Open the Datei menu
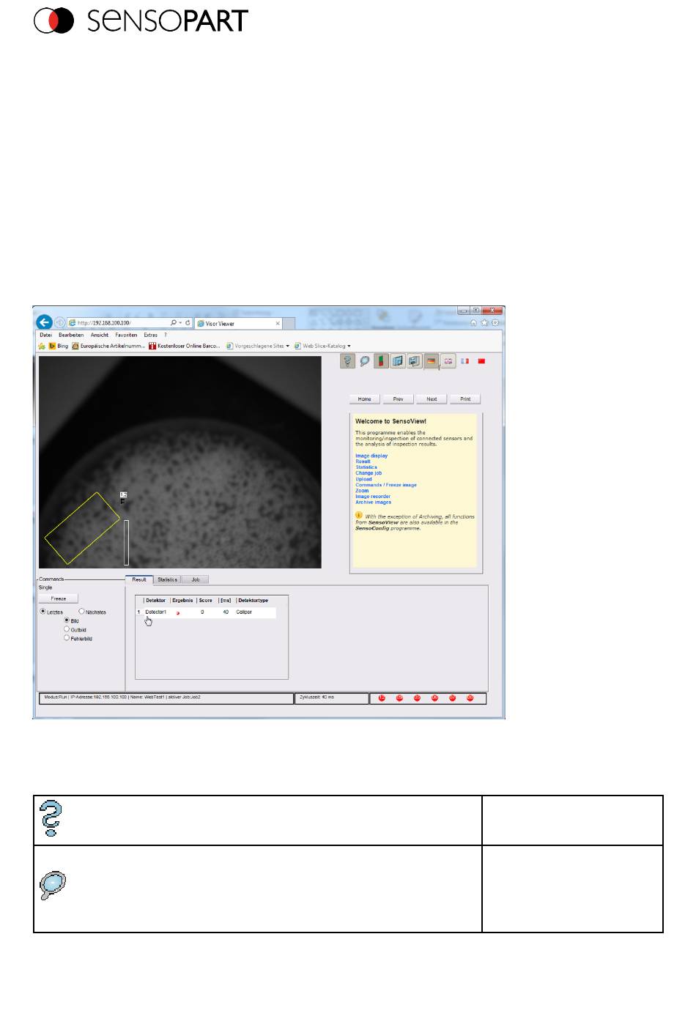This screenshot has height=1027, width=696. click(45, 335)
